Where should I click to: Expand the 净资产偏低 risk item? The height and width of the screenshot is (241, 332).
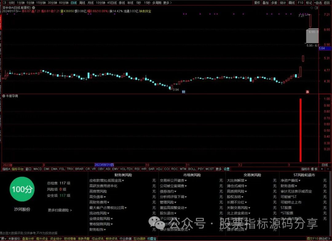pyautogui.click(x=291, y=180)
